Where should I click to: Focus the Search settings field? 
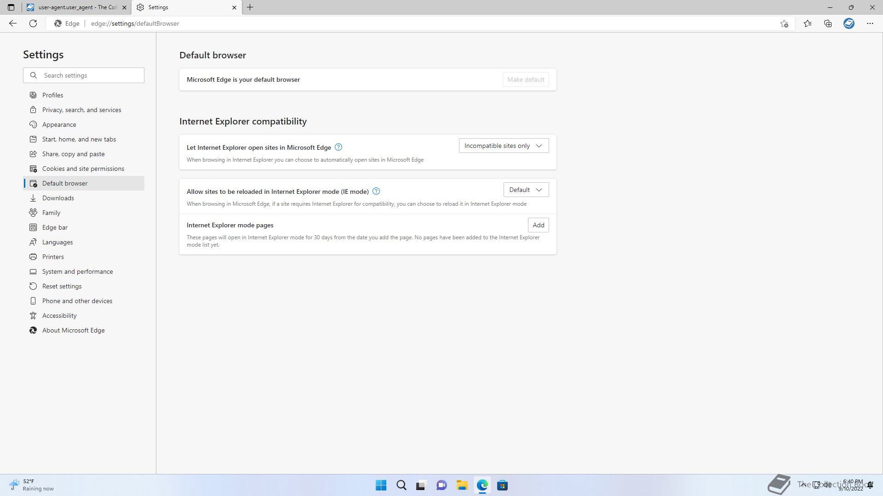84,75
